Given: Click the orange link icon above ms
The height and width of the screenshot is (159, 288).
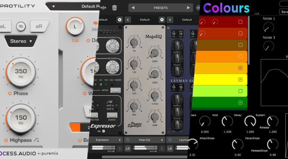Looking at the screenshot, I should tap(95, 23).
